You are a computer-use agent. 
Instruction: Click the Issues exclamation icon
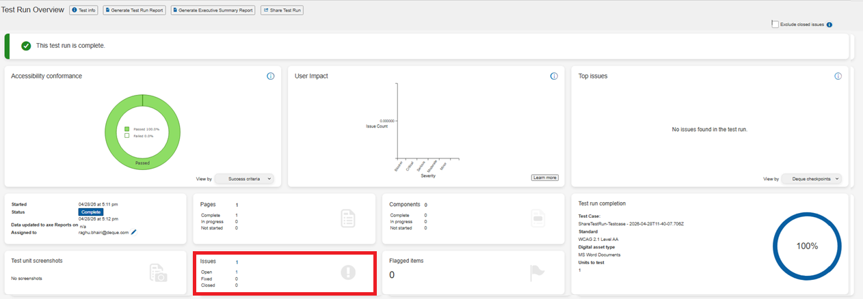tap(349, 272)
